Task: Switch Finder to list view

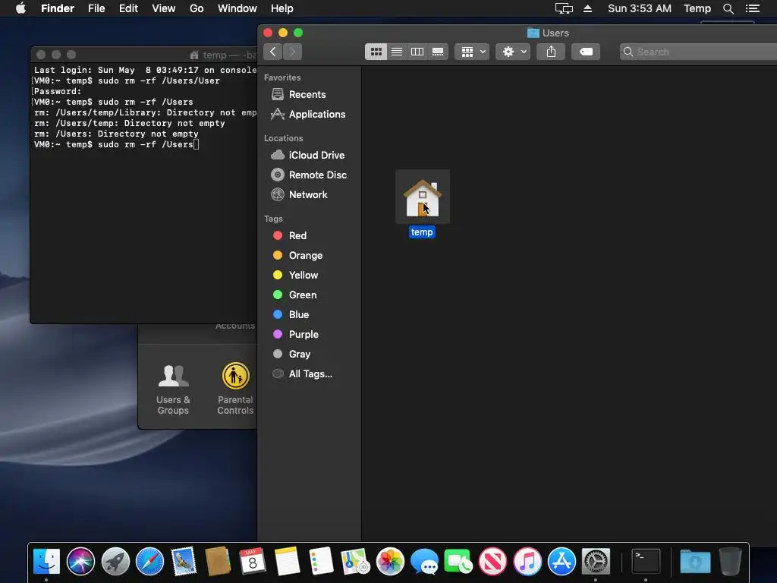Action: [396, 52]
